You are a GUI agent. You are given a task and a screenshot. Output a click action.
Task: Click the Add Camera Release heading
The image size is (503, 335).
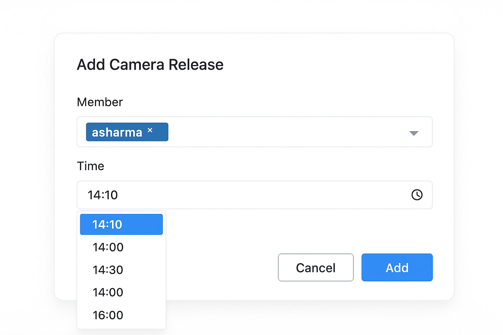click(150, 65)
